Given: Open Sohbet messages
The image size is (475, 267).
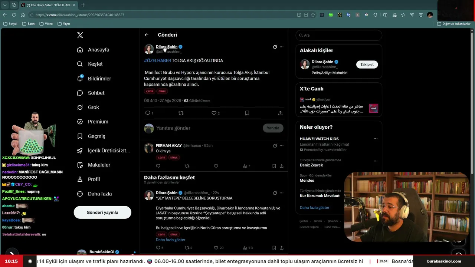Looking at the screenshot, I should [91, 93].
